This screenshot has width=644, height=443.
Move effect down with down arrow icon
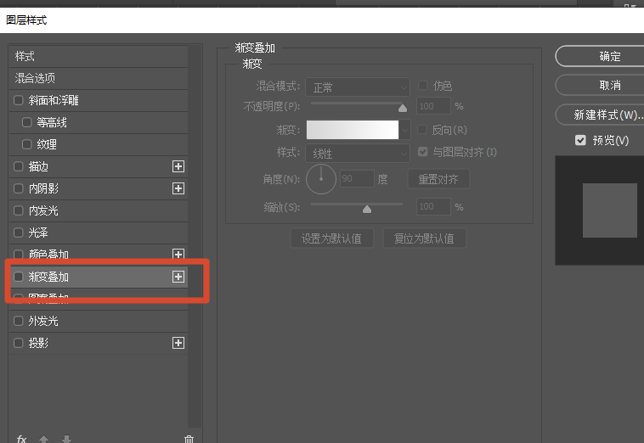66,440
